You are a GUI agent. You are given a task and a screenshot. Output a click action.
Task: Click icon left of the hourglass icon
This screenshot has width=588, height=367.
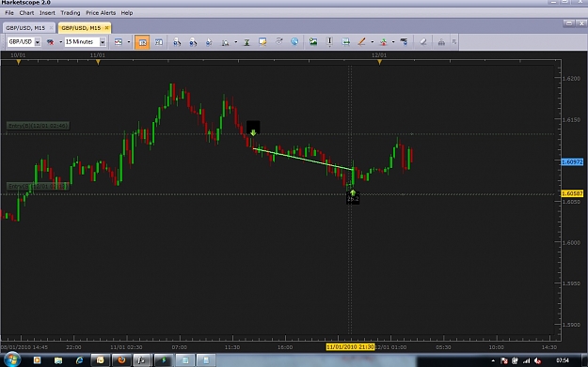(225, 42)
